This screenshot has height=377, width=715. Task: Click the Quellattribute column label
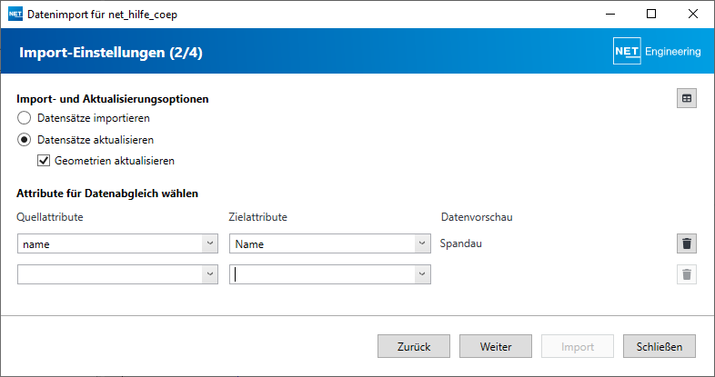[x=50, y=217]
